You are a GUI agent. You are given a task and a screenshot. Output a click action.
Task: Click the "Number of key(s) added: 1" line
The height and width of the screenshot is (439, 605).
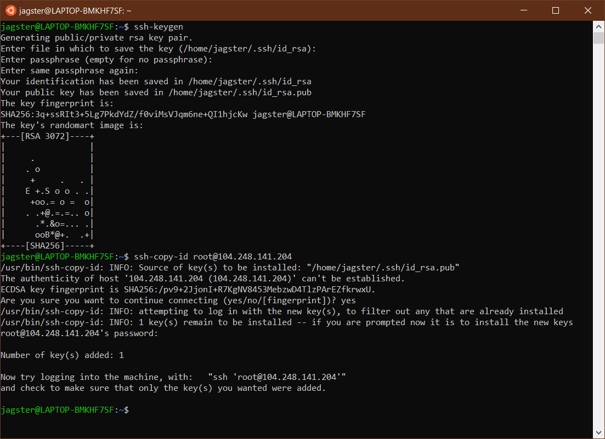point(62,355)
